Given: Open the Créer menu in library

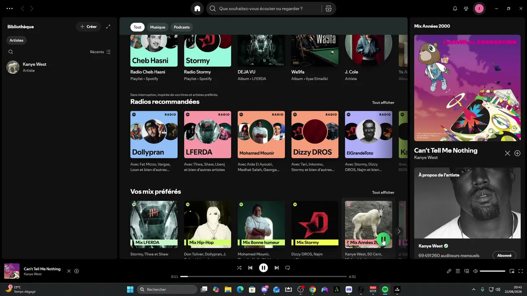Looking at the screenshot, I should point(88,27).
